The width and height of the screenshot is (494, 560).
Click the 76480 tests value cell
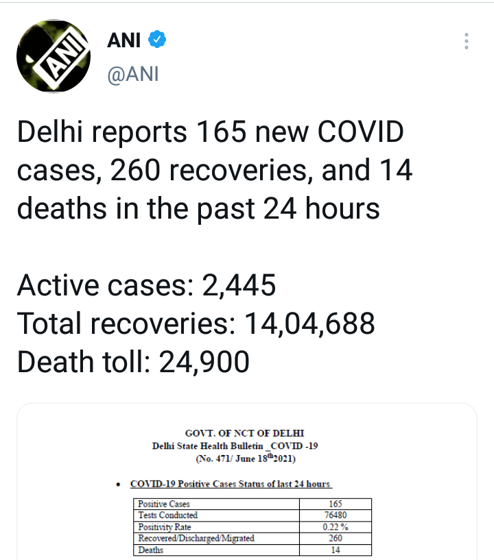(x=336, y=515)
